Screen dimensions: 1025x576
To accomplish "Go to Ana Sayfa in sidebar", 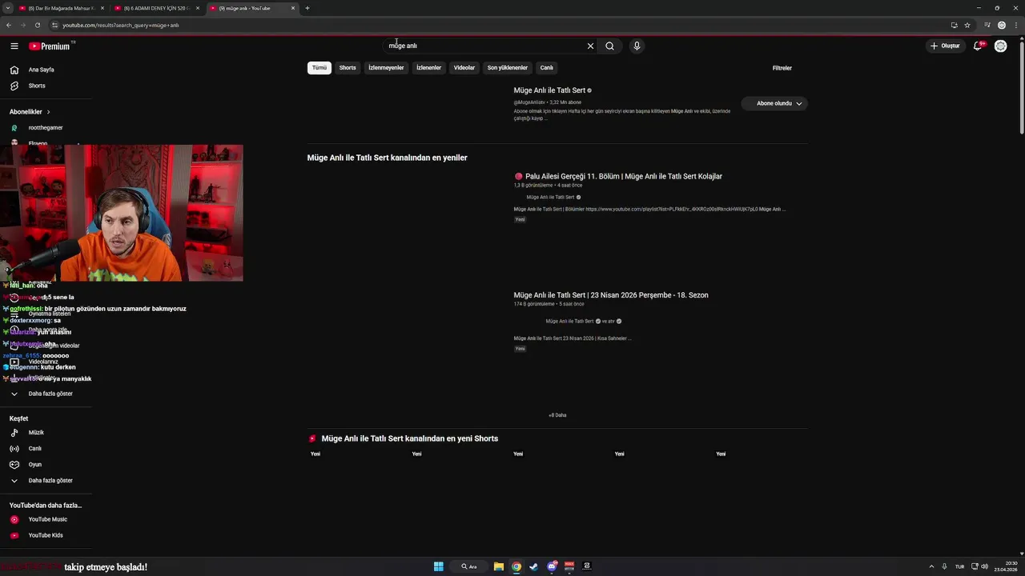I will [x=41, y=70].
